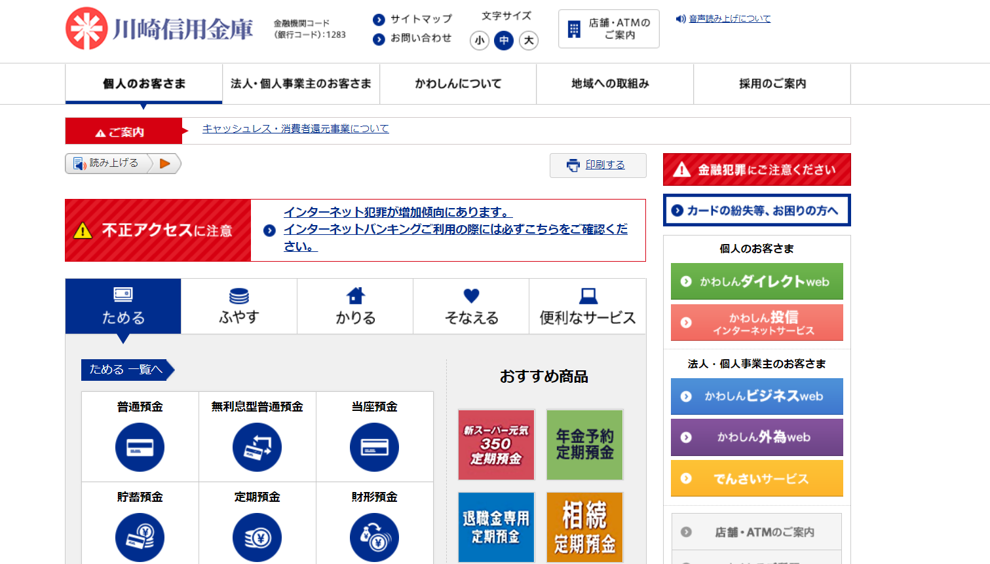990x564 pixels.
Task: Open the 定期預金 yen coins icon
Action: (257, 537)
